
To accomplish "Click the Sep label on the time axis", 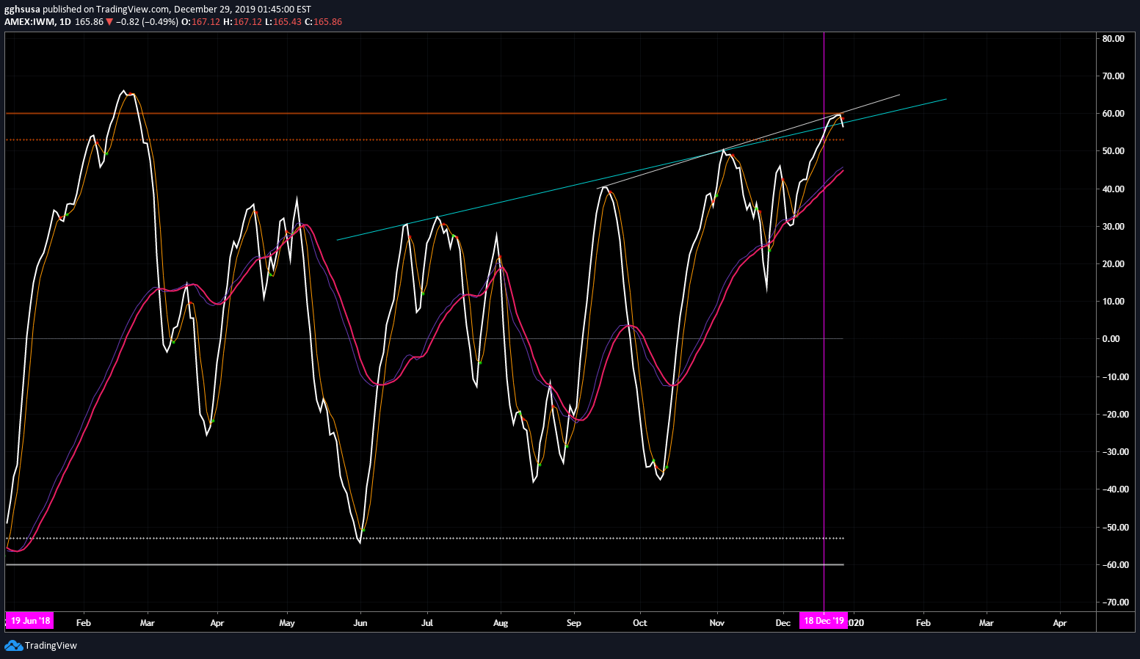I will click(x=574, y=623).
